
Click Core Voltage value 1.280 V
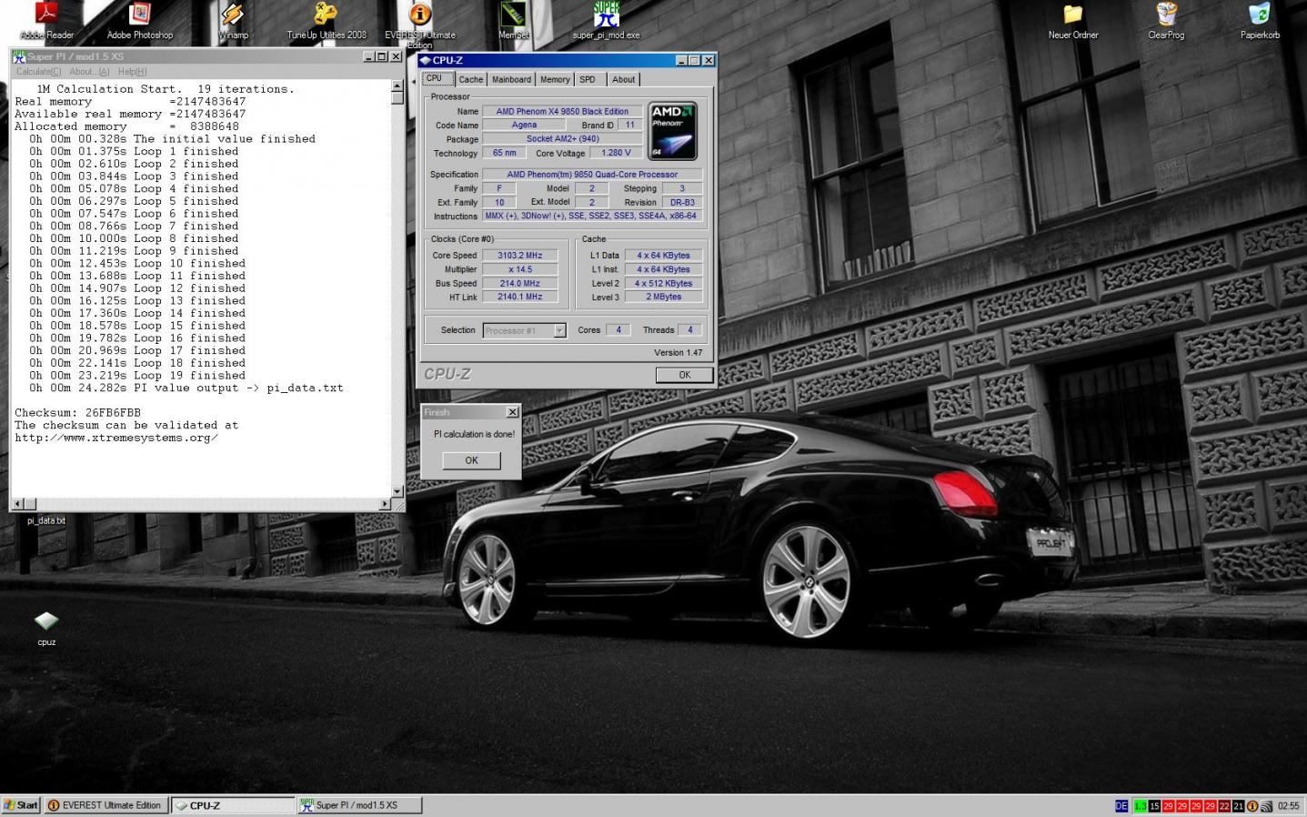click(x=616, y=153)
